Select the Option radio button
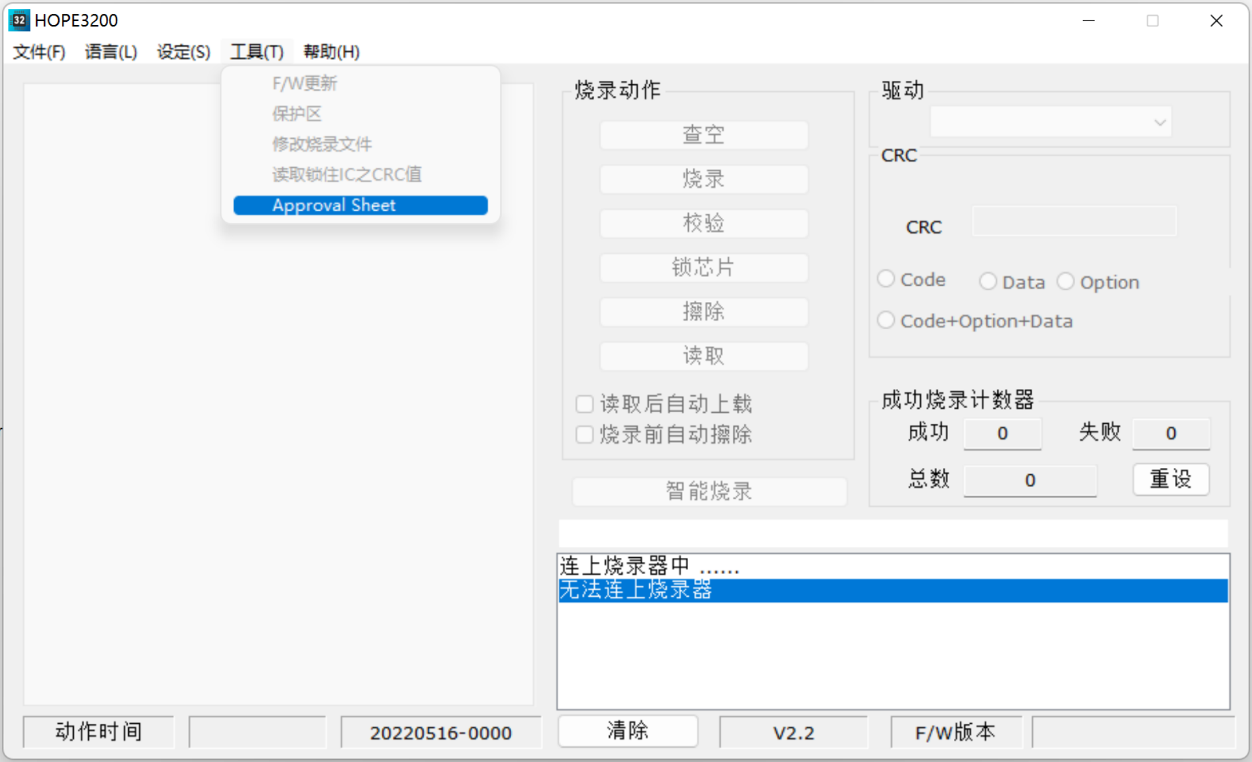Image resolution: width=1252 pixels, height=762 pixels. 1065,282
